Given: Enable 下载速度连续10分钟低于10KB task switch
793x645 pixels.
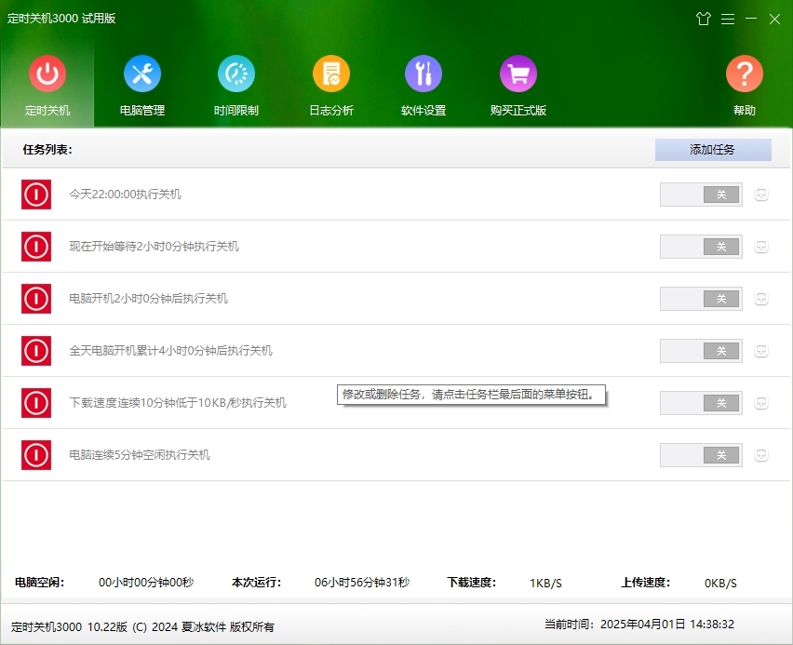Looking at the screenshot, I should pos(701,403).
